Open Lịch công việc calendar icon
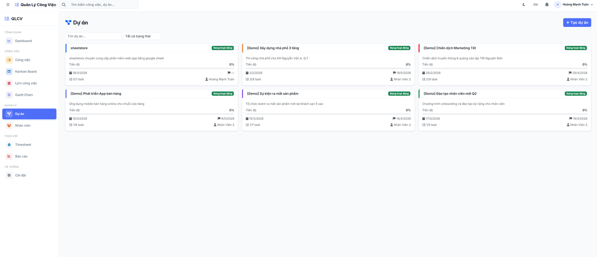The image size is (597, 257). click(9, 83)
